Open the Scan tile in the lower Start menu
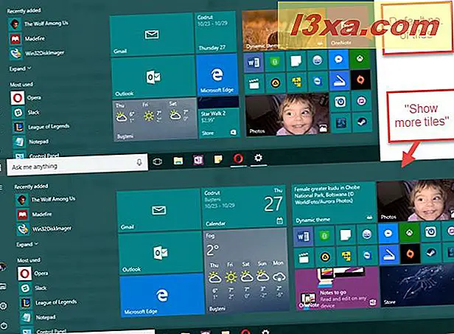The height and width of the screenshot is (334, 454). click(388, 254)
